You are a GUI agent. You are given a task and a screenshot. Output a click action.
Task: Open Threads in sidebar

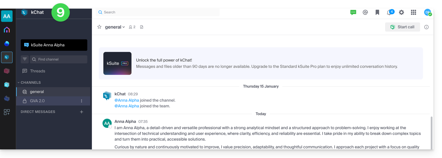(37, 71)
